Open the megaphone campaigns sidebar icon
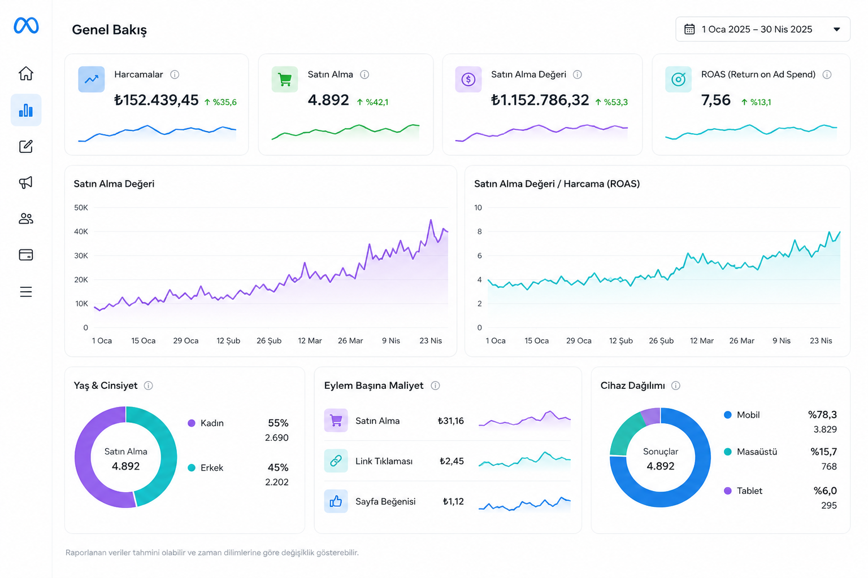868x578 pixels. (26, 182)
